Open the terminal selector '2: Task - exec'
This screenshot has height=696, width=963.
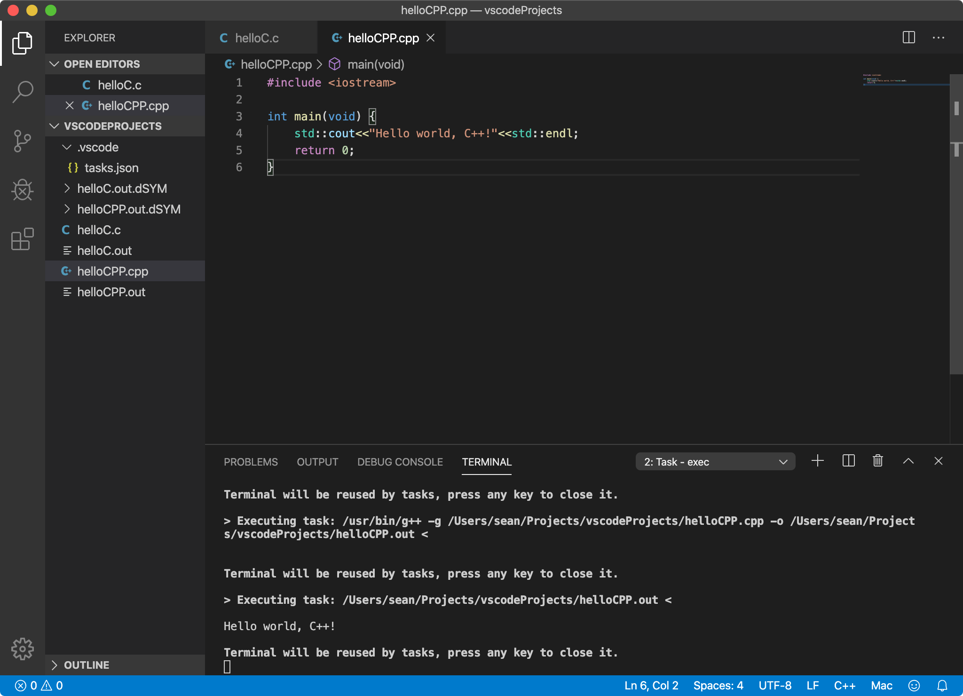[715, 462]
